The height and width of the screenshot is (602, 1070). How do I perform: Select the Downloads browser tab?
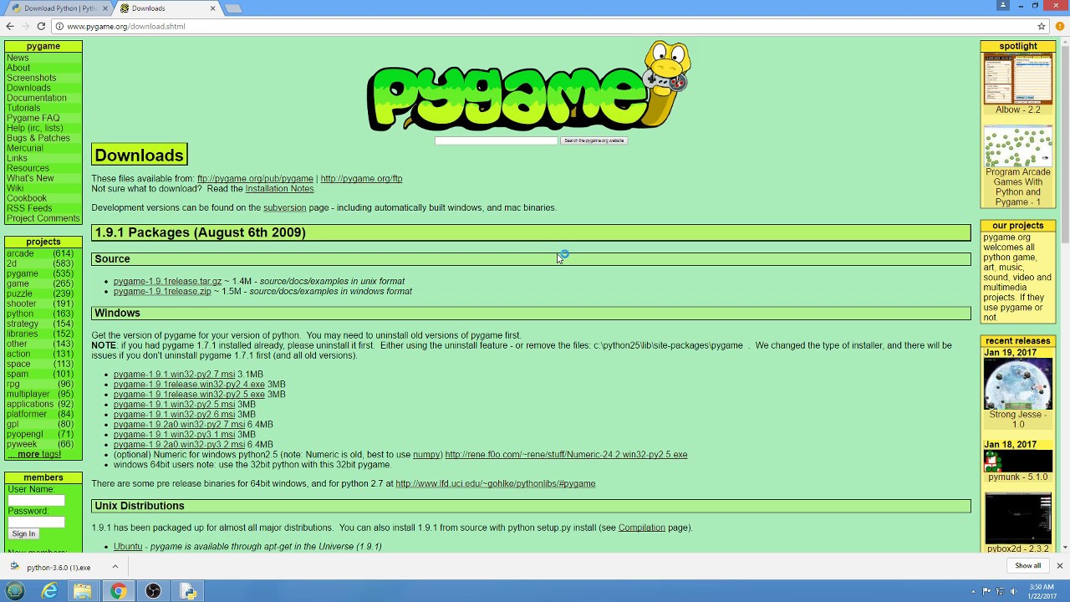coord(166,8)
